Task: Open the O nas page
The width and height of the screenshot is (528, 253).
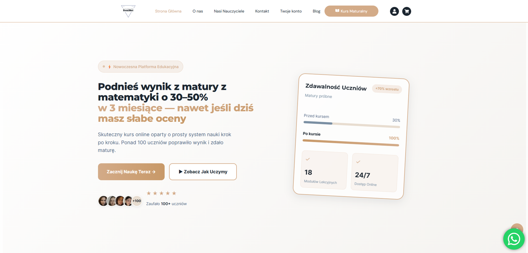Action: point(198,11)
